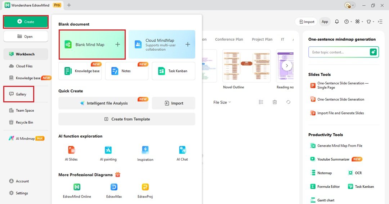Screen dimensions: 389x204
Task: Open Gallery in the sidebar
Action: click(x=18, y=94)
